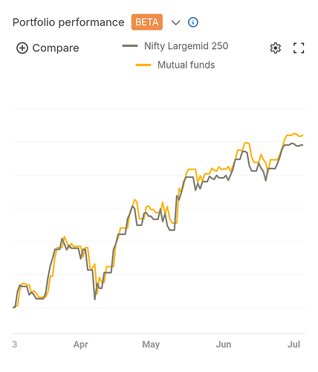Open chart settings gear icon
Screen dimensions: 318x372
point(275,48)
